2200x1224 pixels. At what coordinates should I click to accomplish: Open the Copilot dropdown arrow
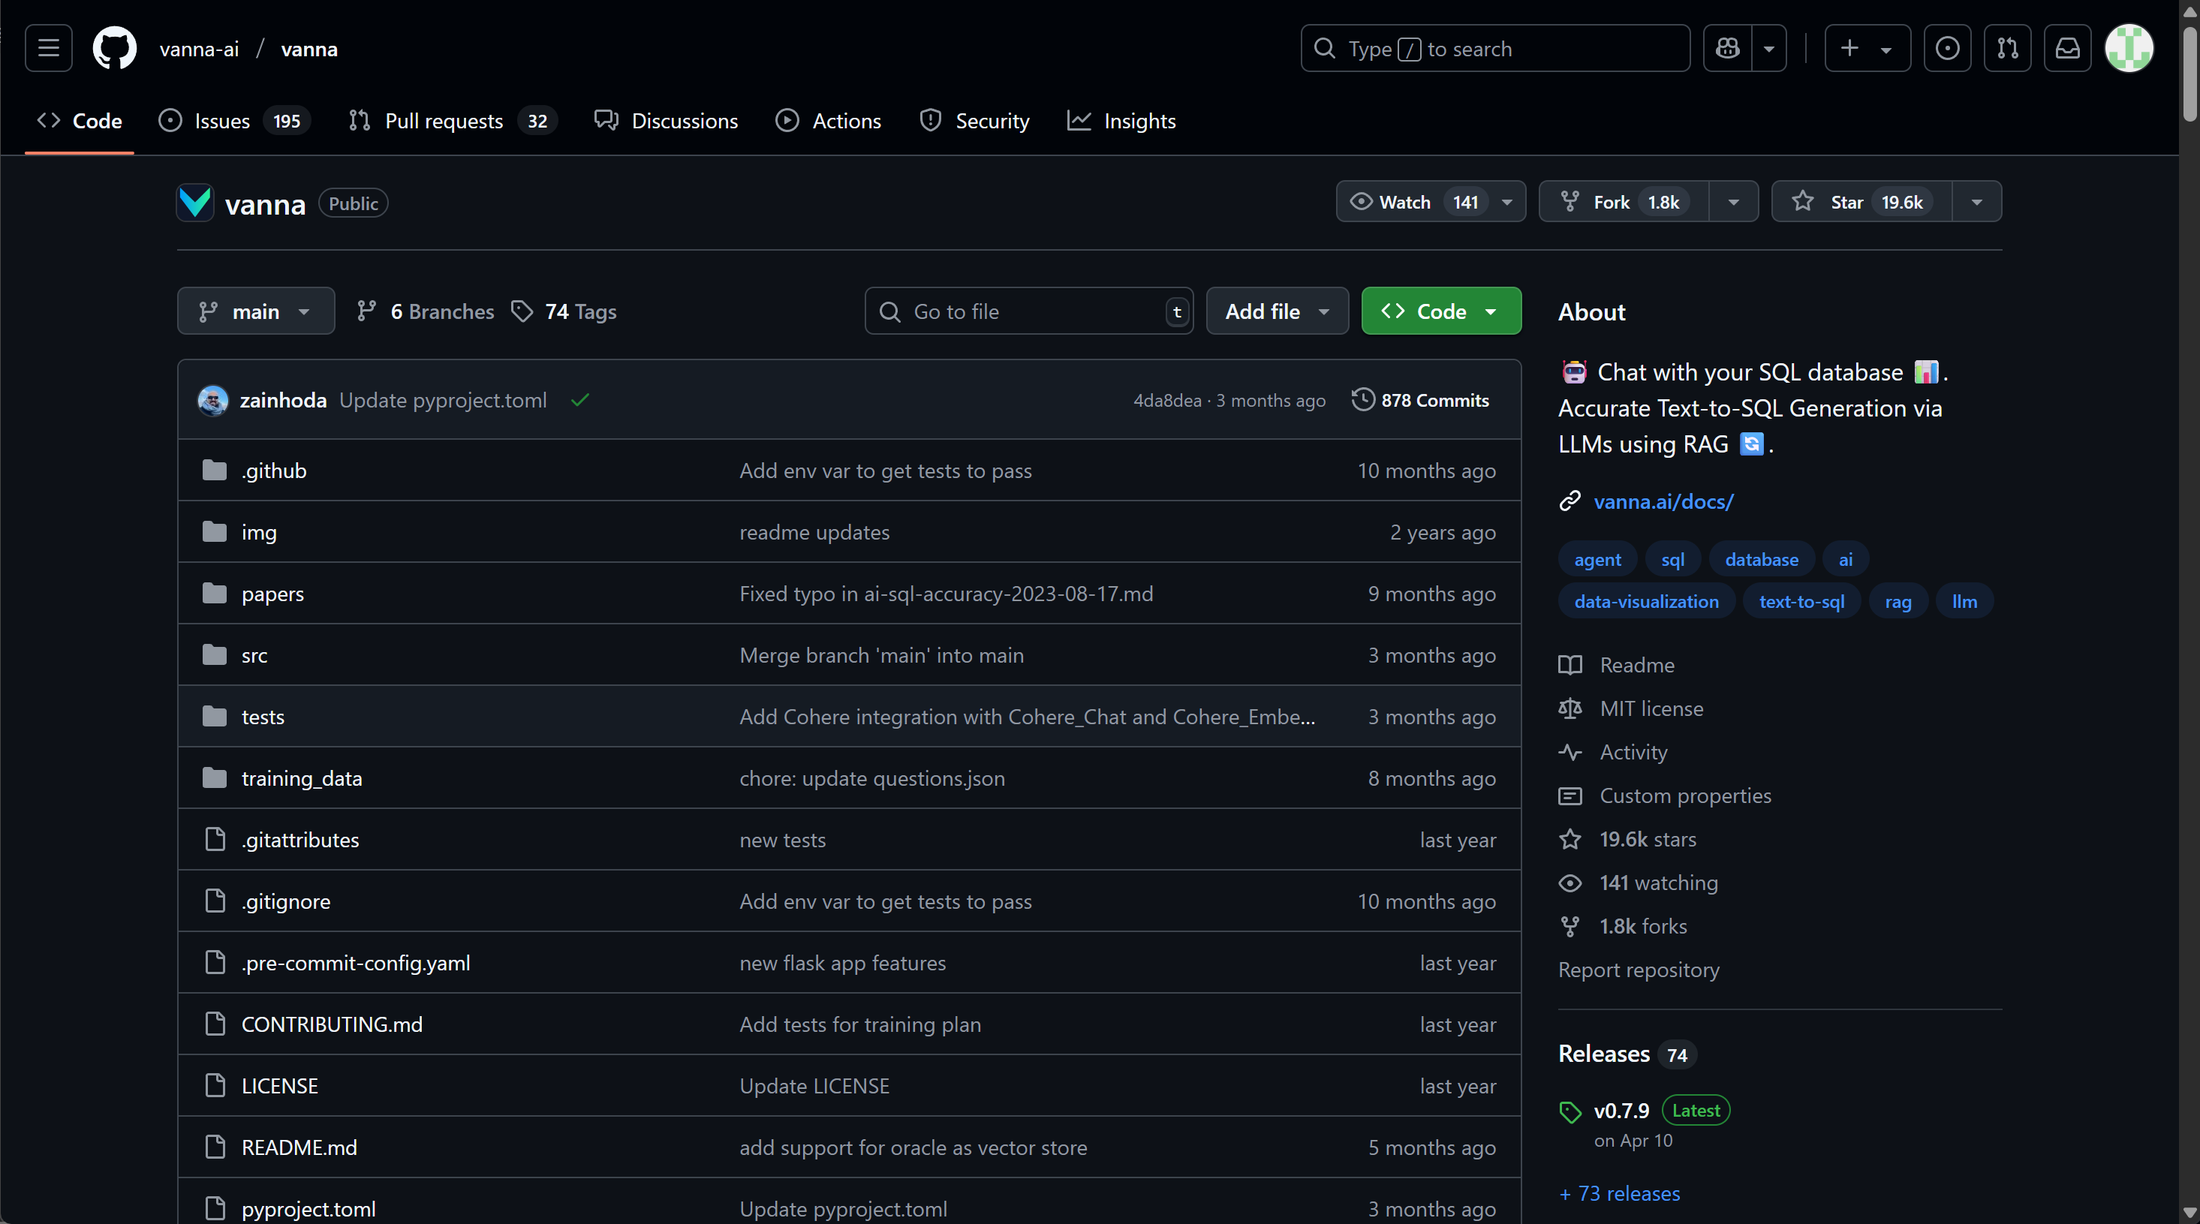pyautogui.click(x=1770, y=49)
